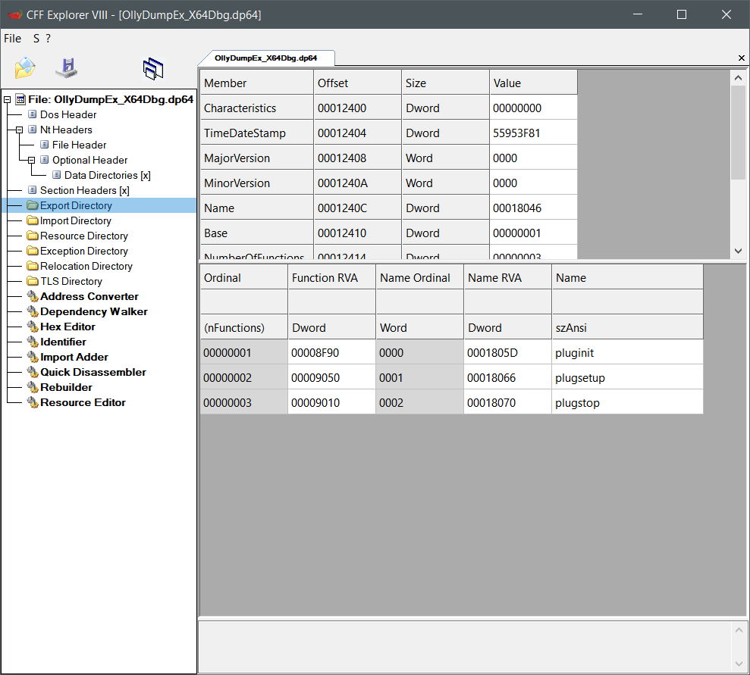Close the document tab with small X
This screenshot has width=750, height=675.
(x=742, y=58)
